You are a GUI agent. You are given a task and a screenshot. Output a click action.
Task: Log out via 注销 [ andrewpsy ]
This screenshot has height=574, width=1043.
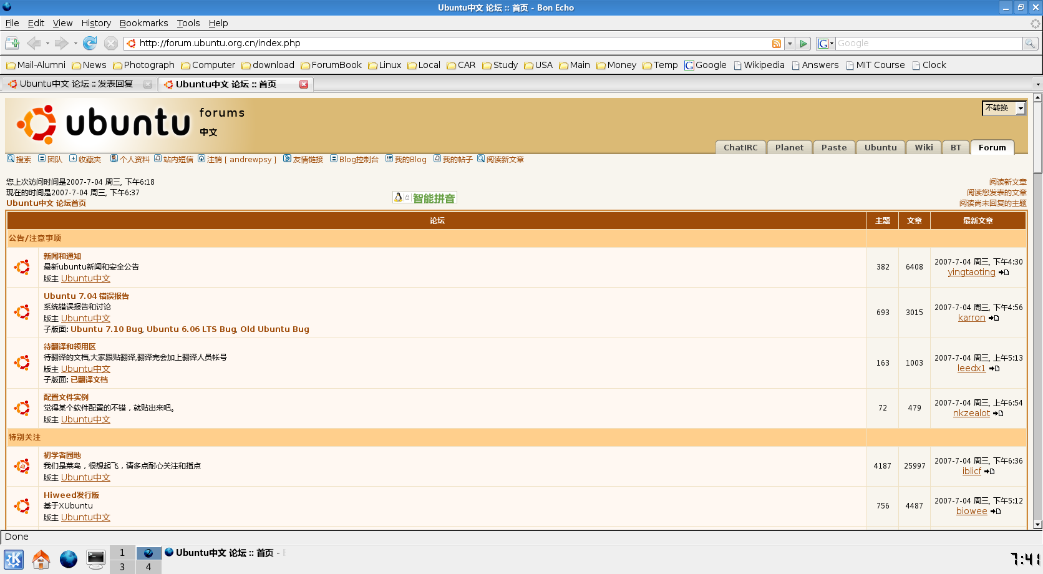237,159
